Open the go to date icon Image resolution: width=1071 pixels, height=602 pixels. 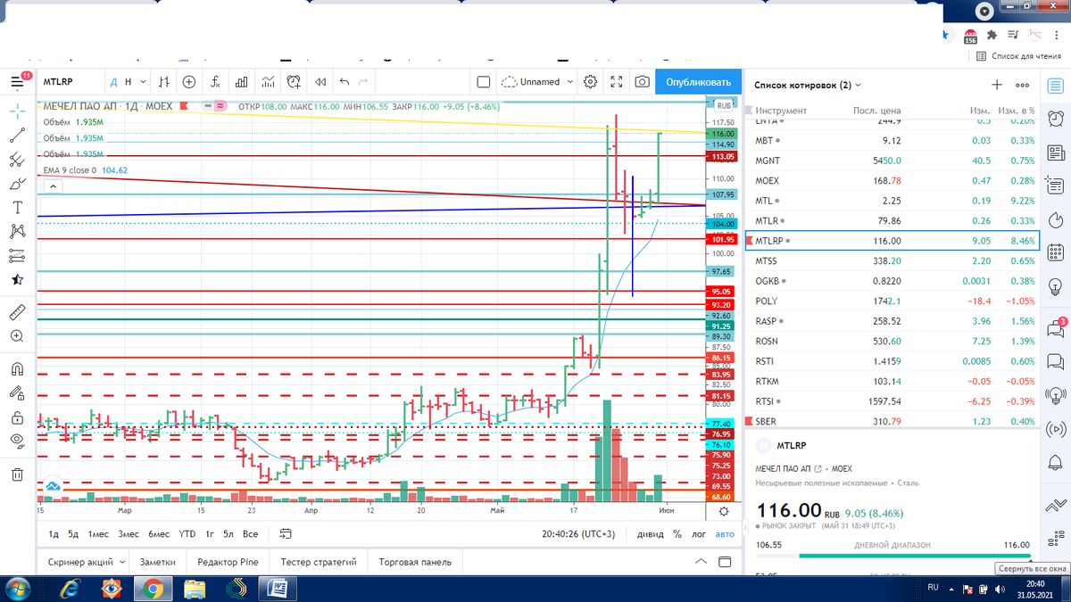285,534
